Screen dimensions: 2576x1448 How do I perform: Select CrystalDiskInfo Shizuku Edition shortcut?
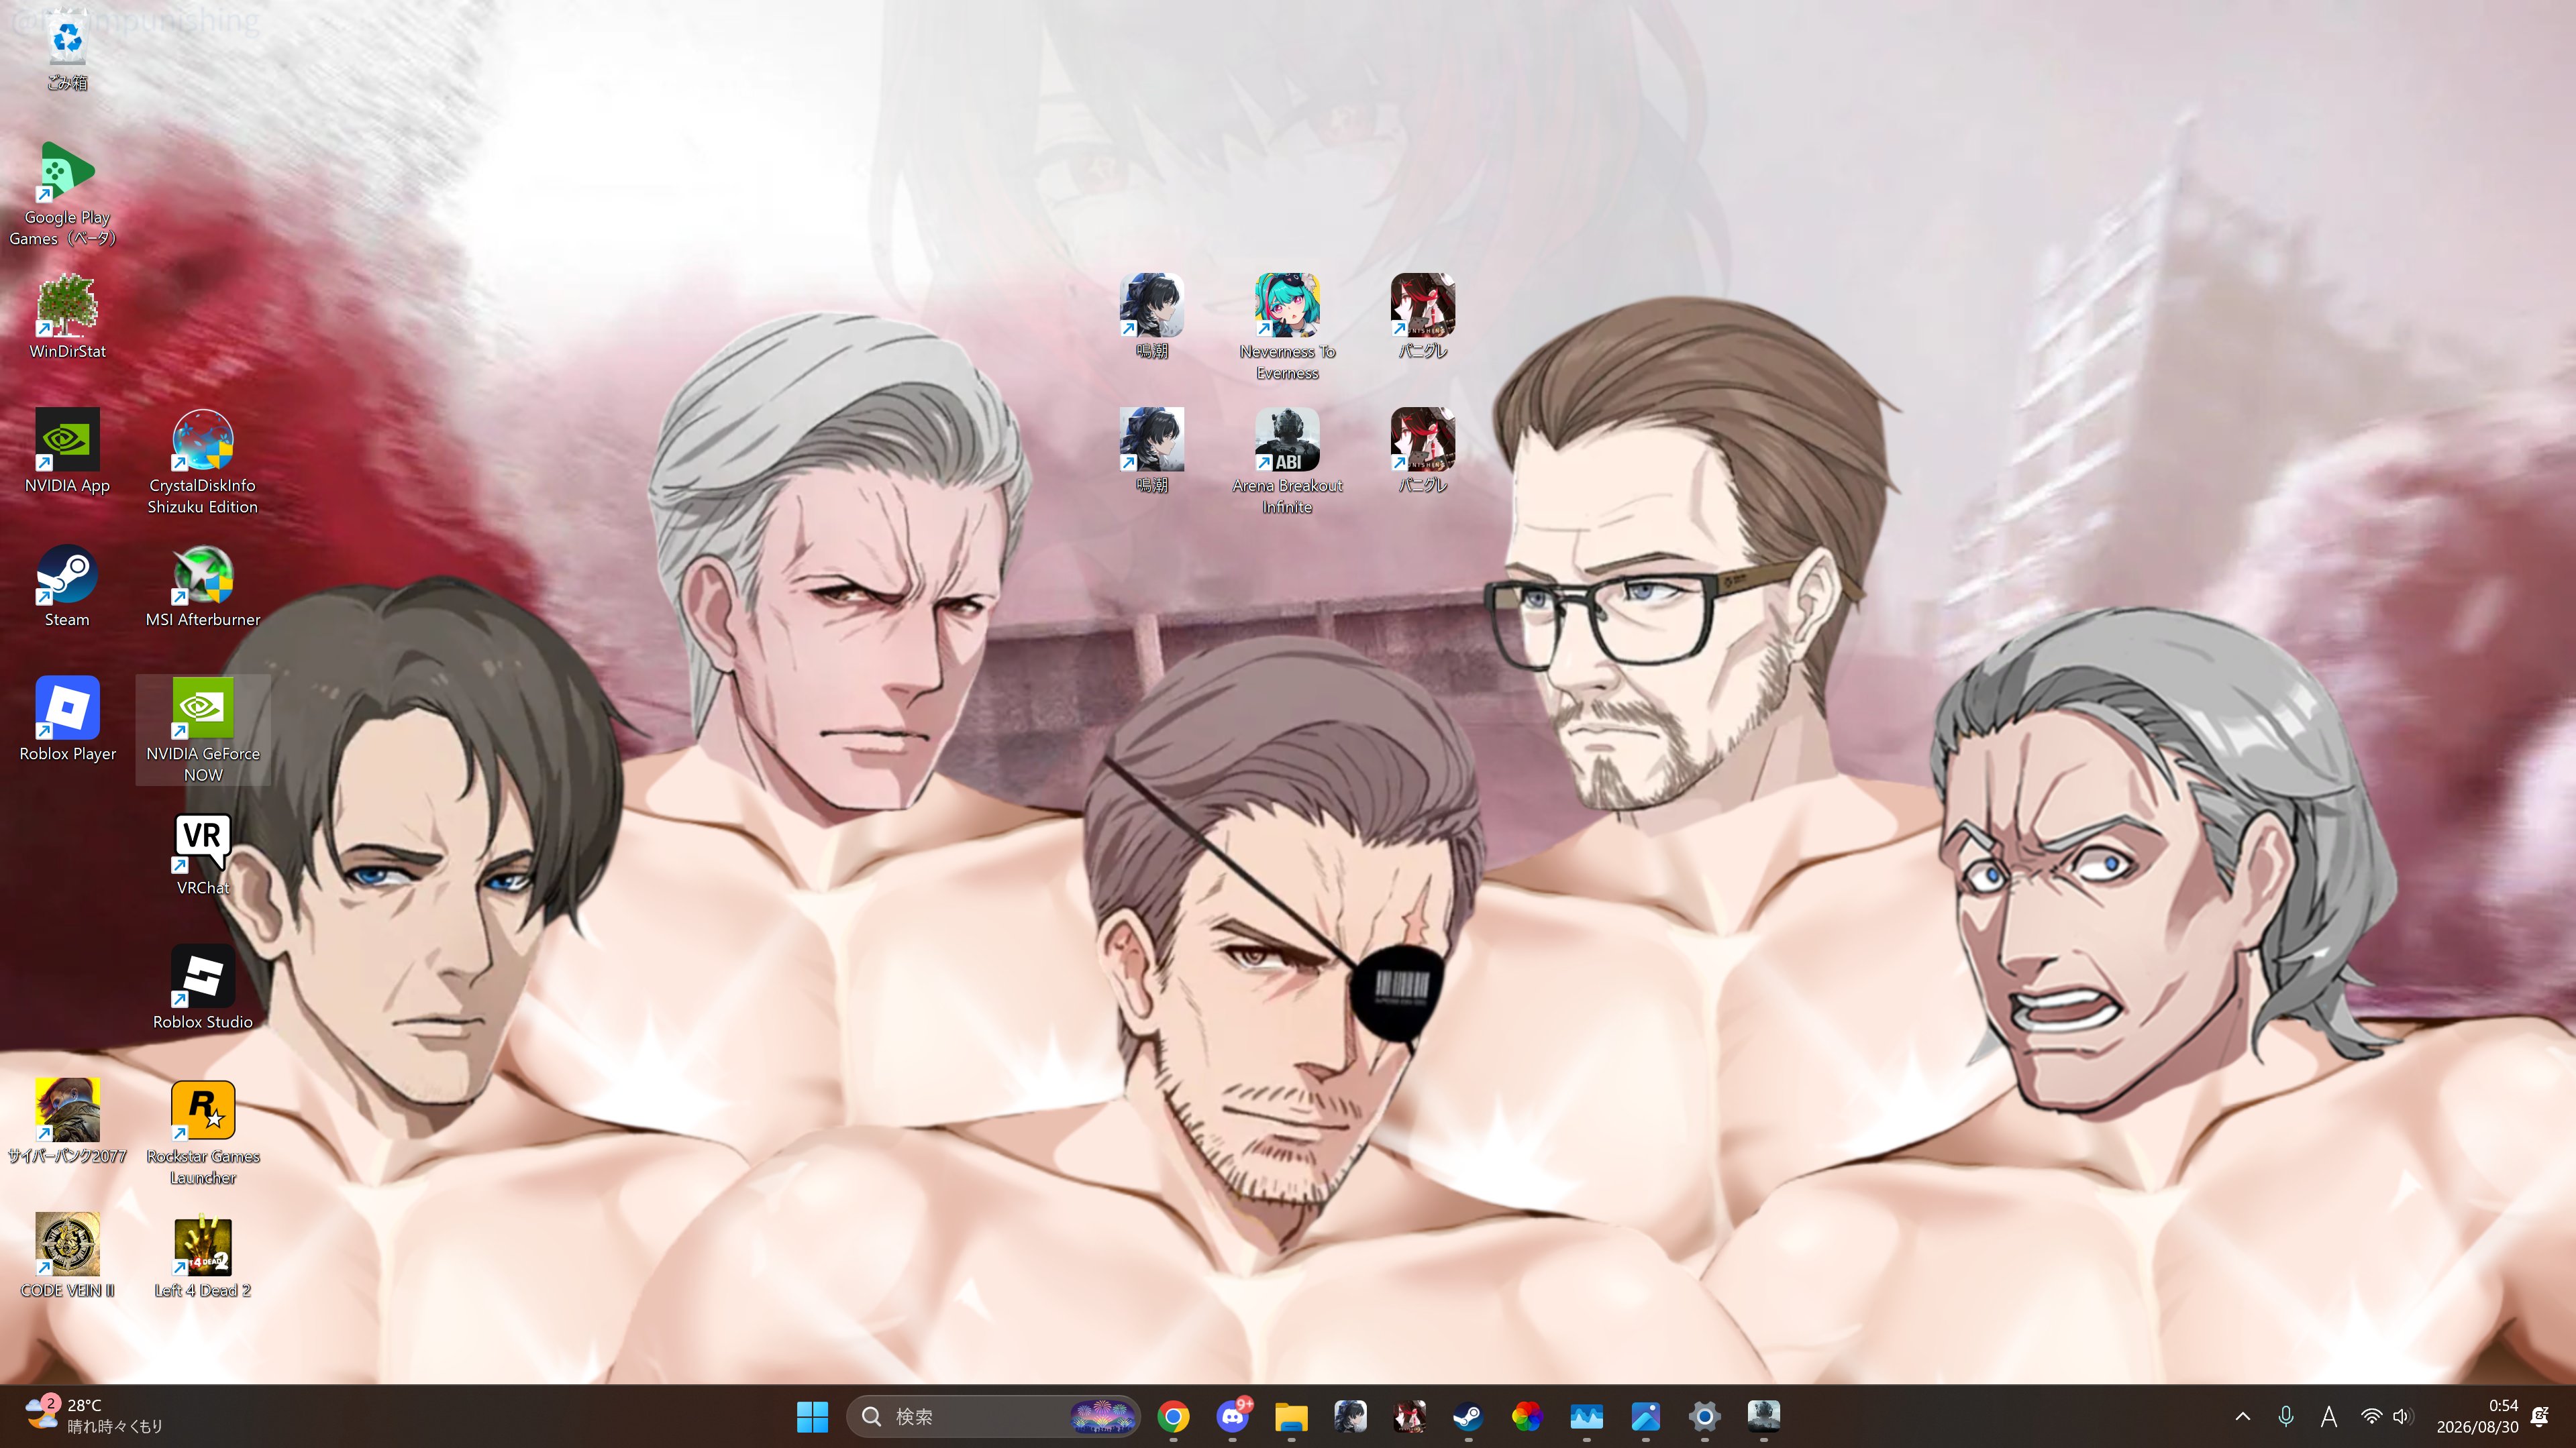203,461
